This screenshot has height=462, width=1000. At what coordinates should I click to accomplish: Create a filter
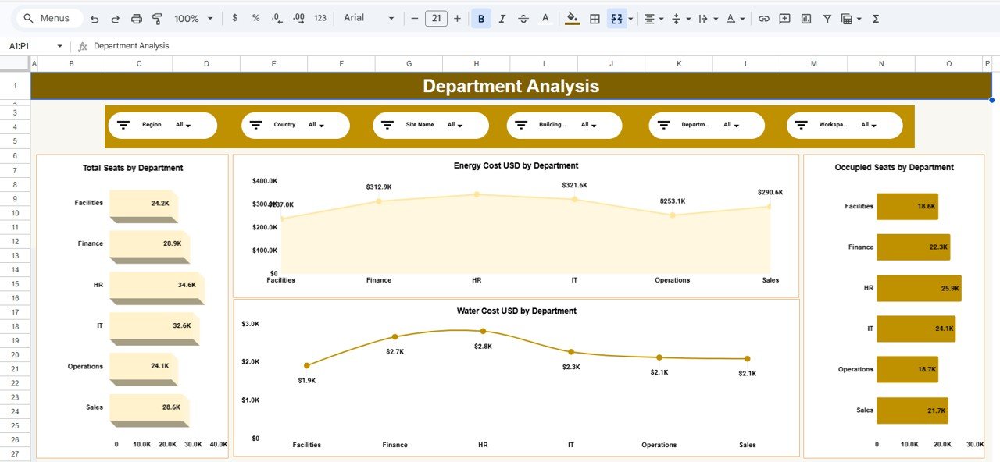[827, 17]
